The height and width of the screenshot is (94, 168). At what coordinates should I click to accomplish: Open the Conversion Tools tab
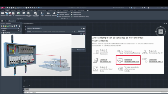click(x=51, y=10)
